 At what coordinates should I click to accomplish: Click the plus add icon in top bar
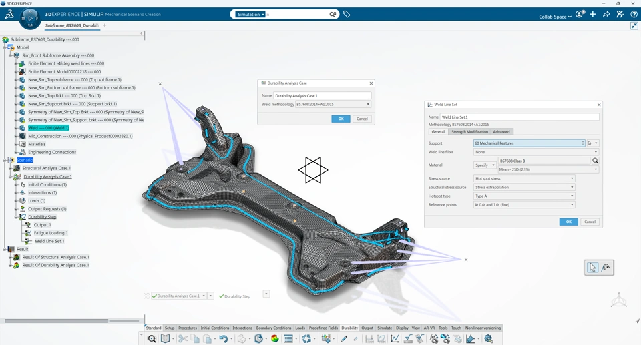(593, 14)
